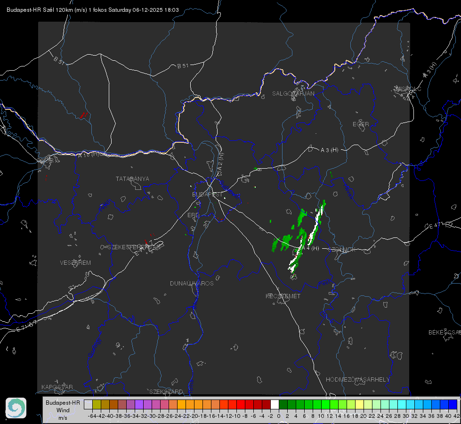
Task: Select the B 51 road label at top center
Action: 183,66
